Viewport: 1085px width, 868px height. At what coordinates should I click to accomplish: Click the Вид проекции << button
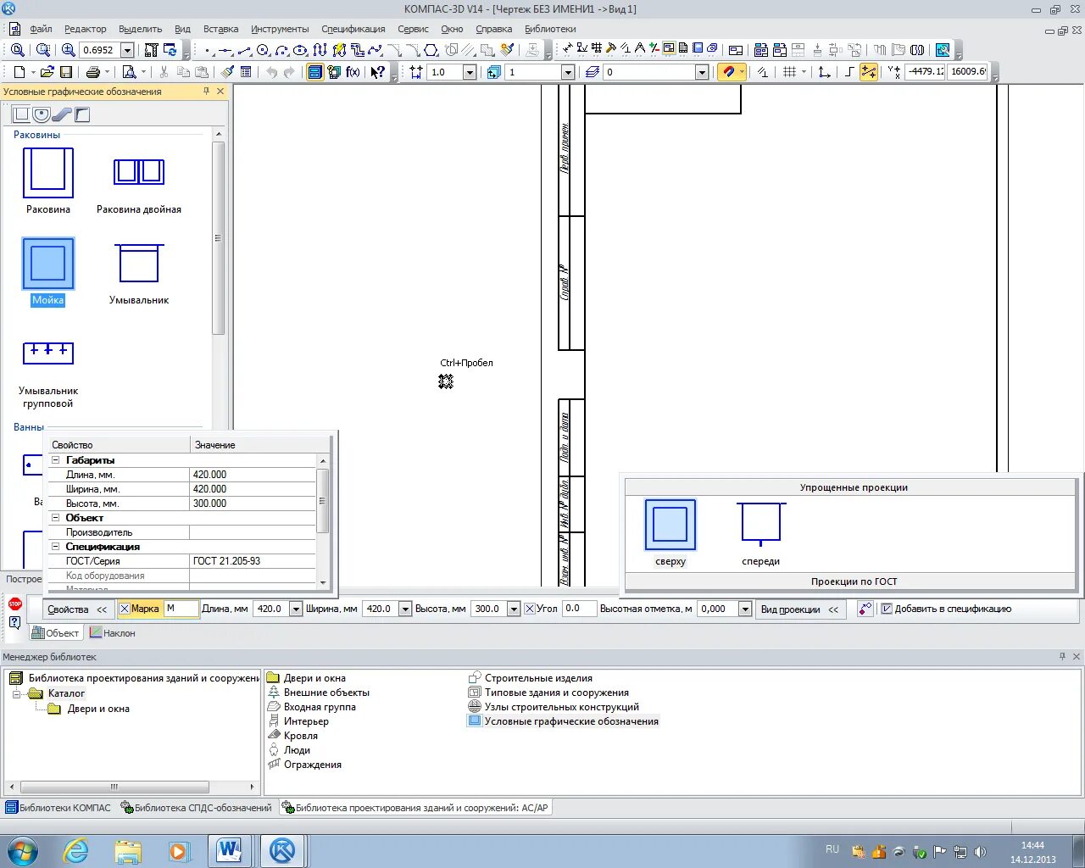click(x=799, y=609)
